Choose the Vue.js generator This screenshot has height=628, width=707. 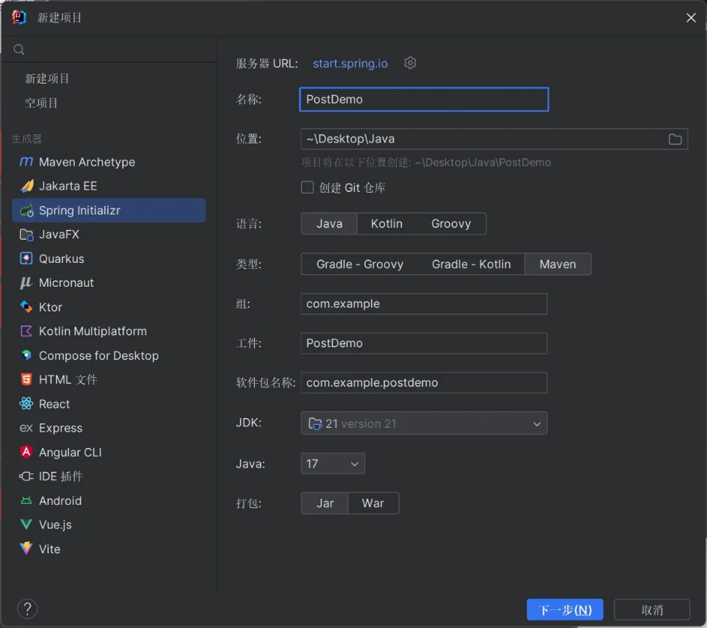55,525
